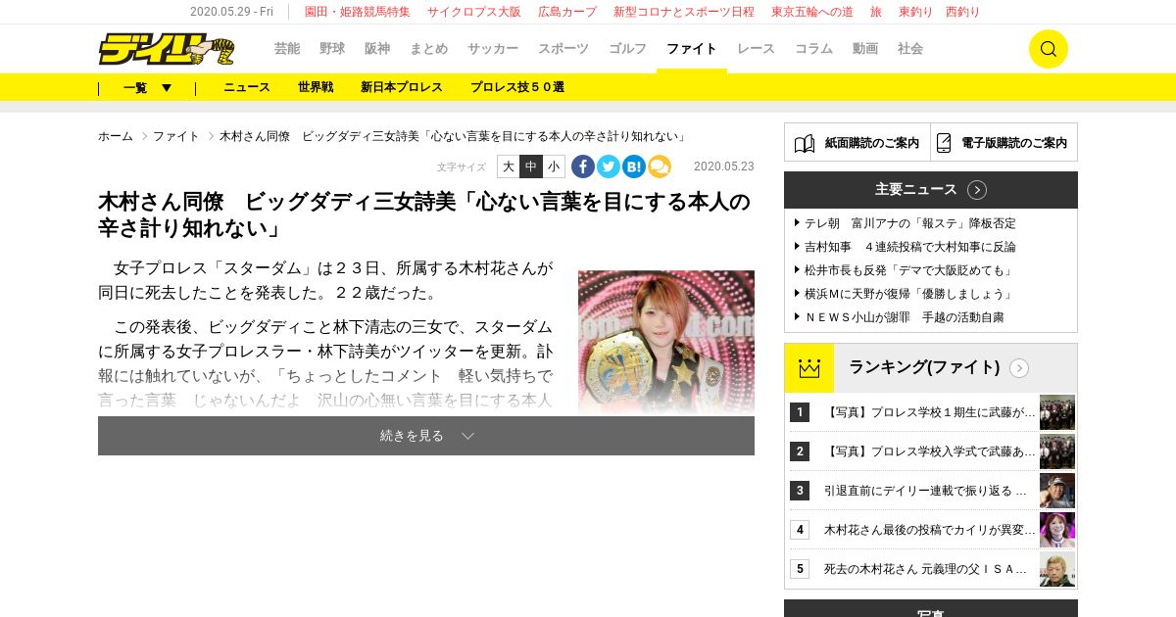Image resolution: width=1176 pixels, height=617 pixels.
Task: Click the crown ranking icon
Action: coord(809,368)
